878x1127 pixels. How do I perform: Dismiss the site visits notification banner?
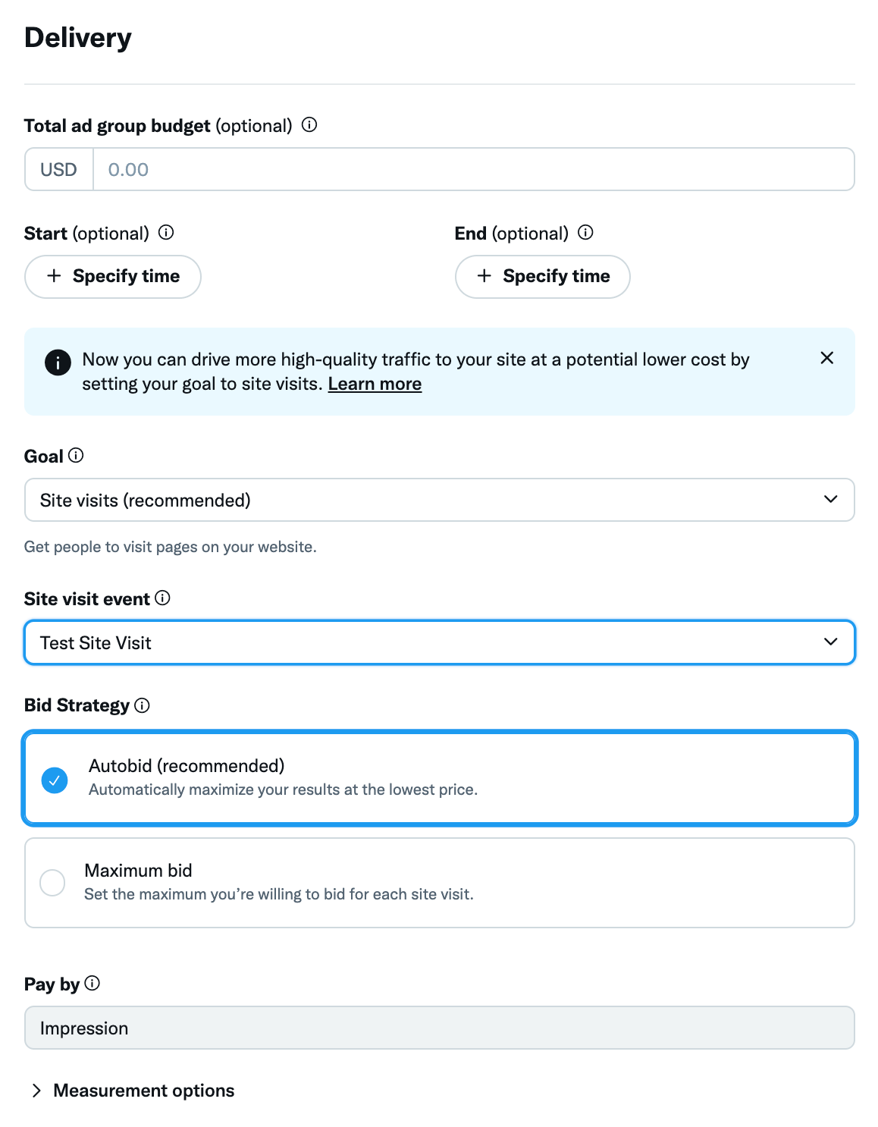826,358
